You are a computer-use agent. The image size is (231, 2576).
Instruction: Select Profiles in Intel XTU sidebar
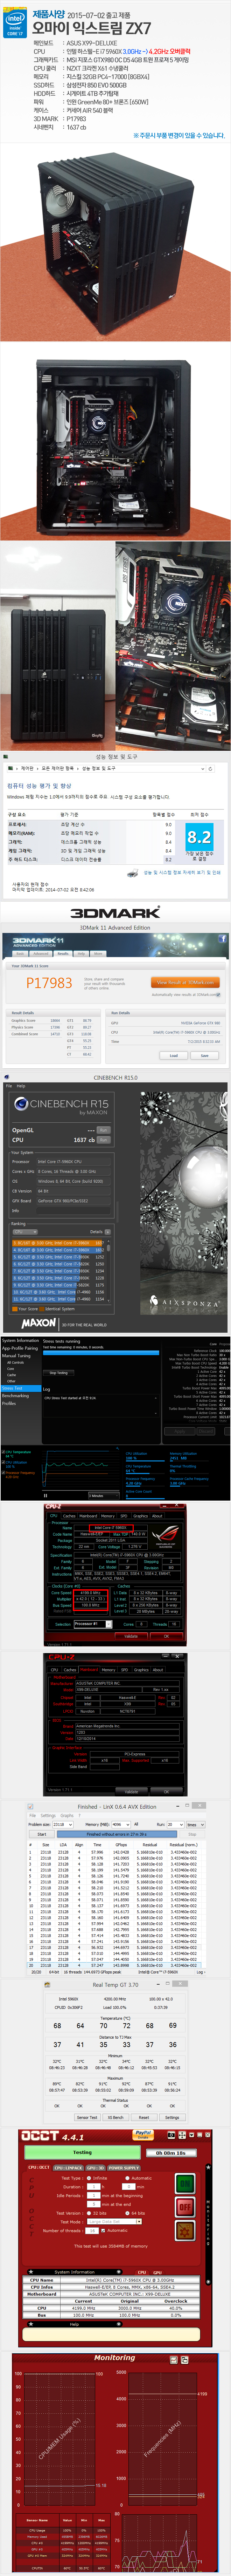pyautogui.click(x=9, y=1403)
